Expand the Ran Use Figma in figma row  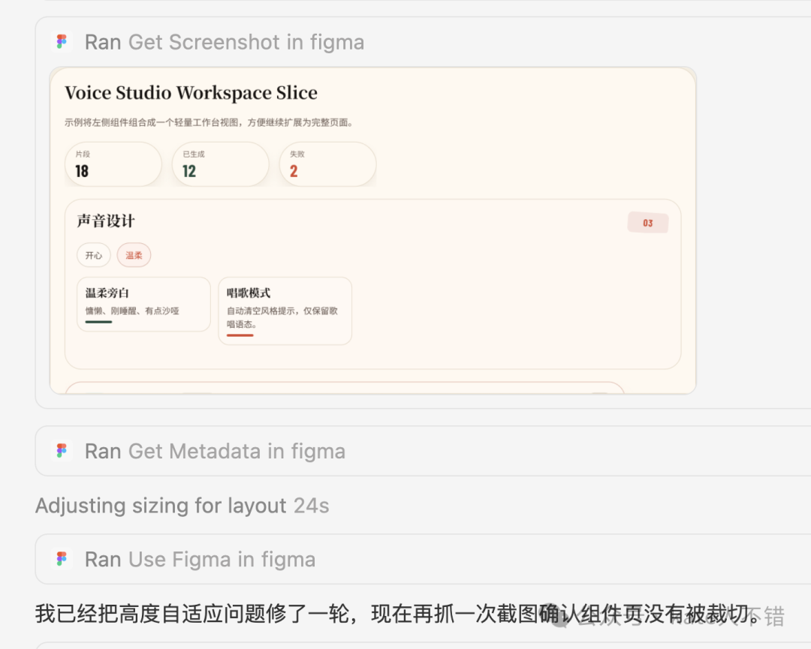pyautogui.click(x=200, y=559)
